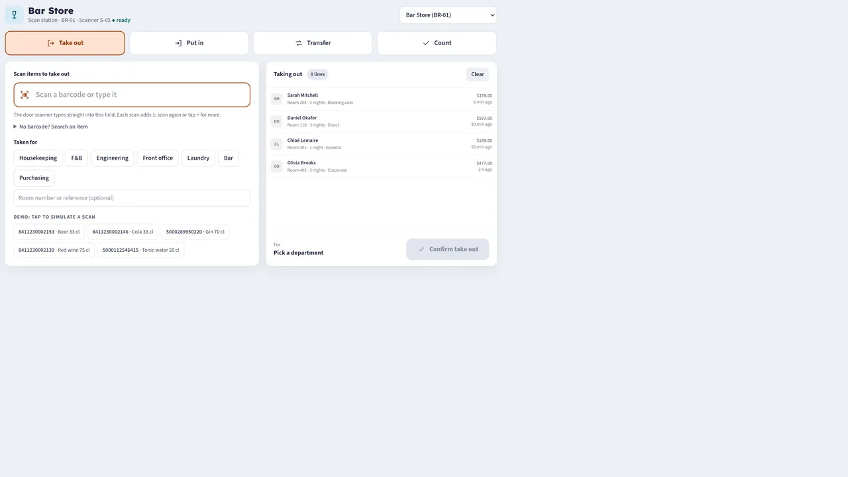
Task: Open the Count tab
Action: pyautogui.click(x=437, y=43)
